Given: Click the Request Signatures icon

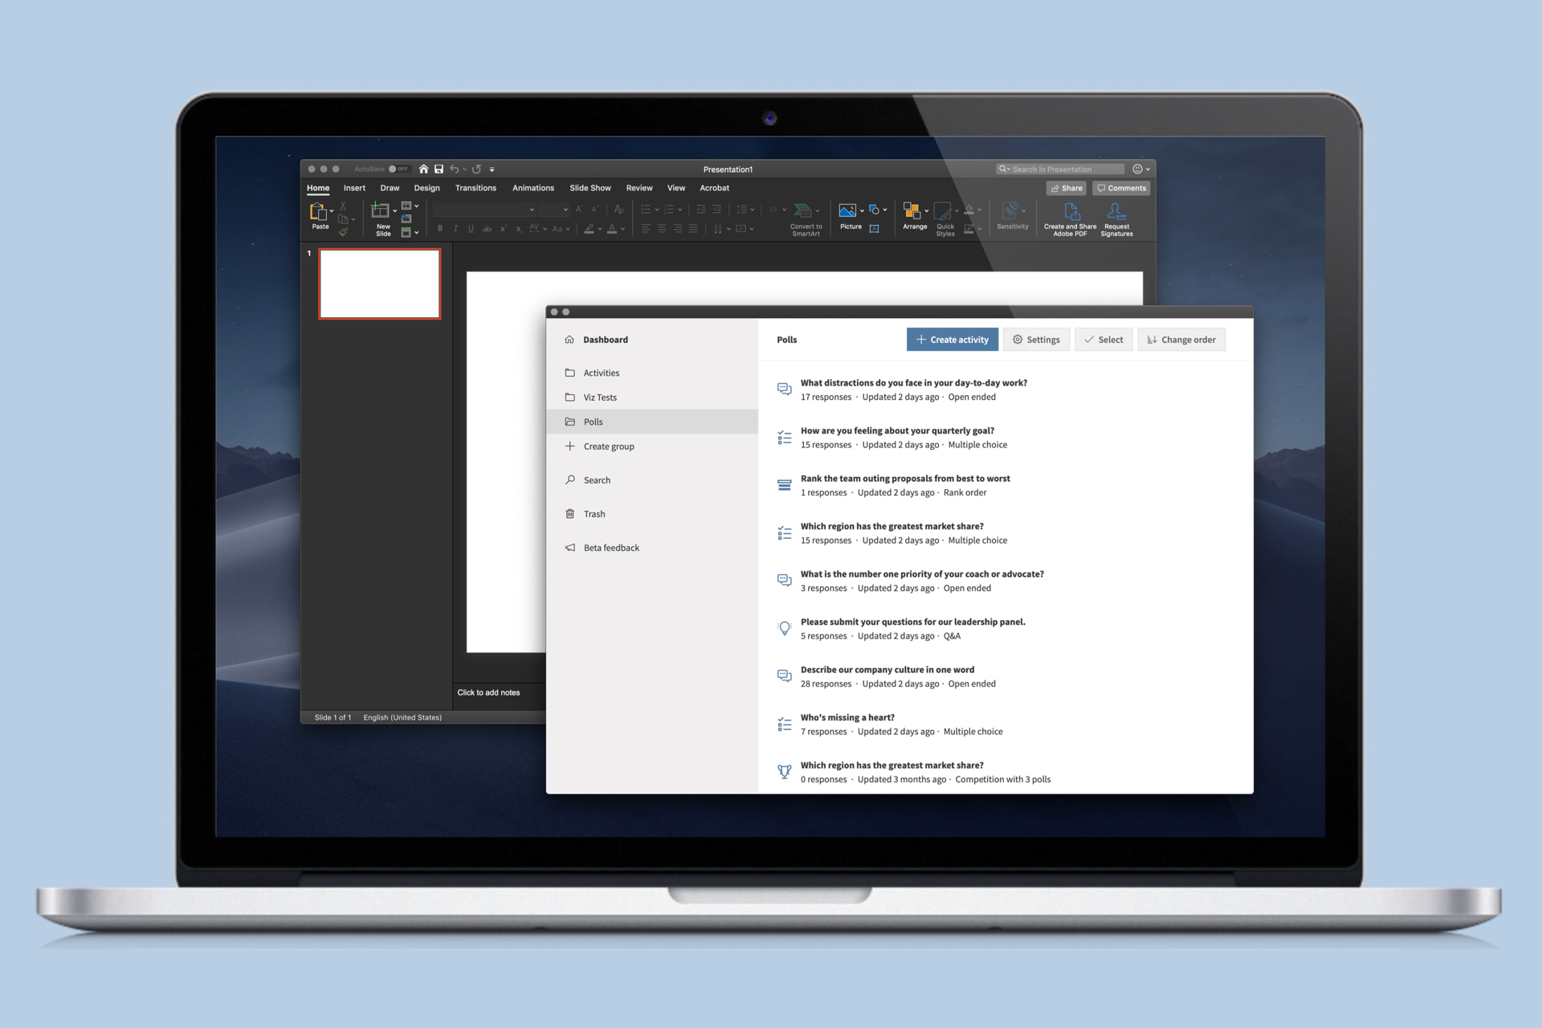Looking at the screenshot, I should [1116, 210].
